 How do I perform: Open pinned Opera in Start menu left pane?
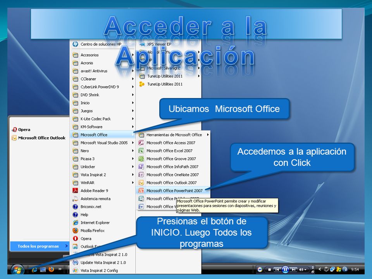point(21,129)
